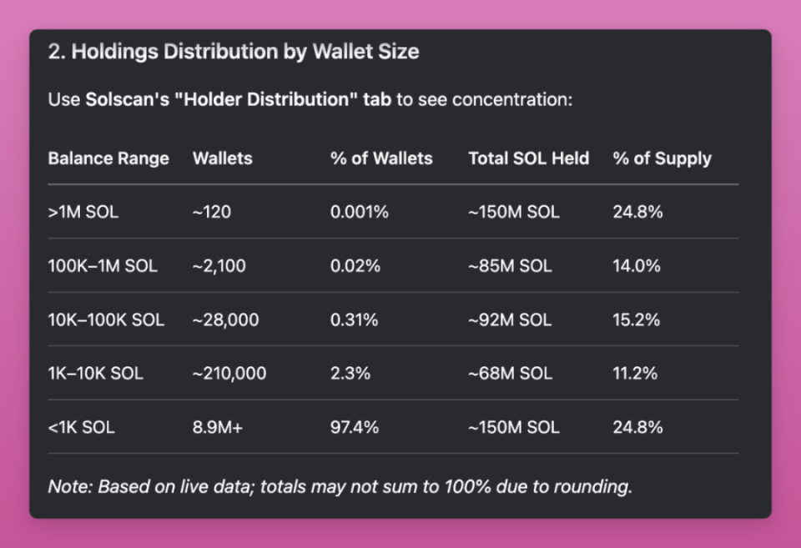Click the bold "Solscan's Holder Distribution tab" text
The height and width of the screenshot is (548, 801).
[x=239, y=100]
